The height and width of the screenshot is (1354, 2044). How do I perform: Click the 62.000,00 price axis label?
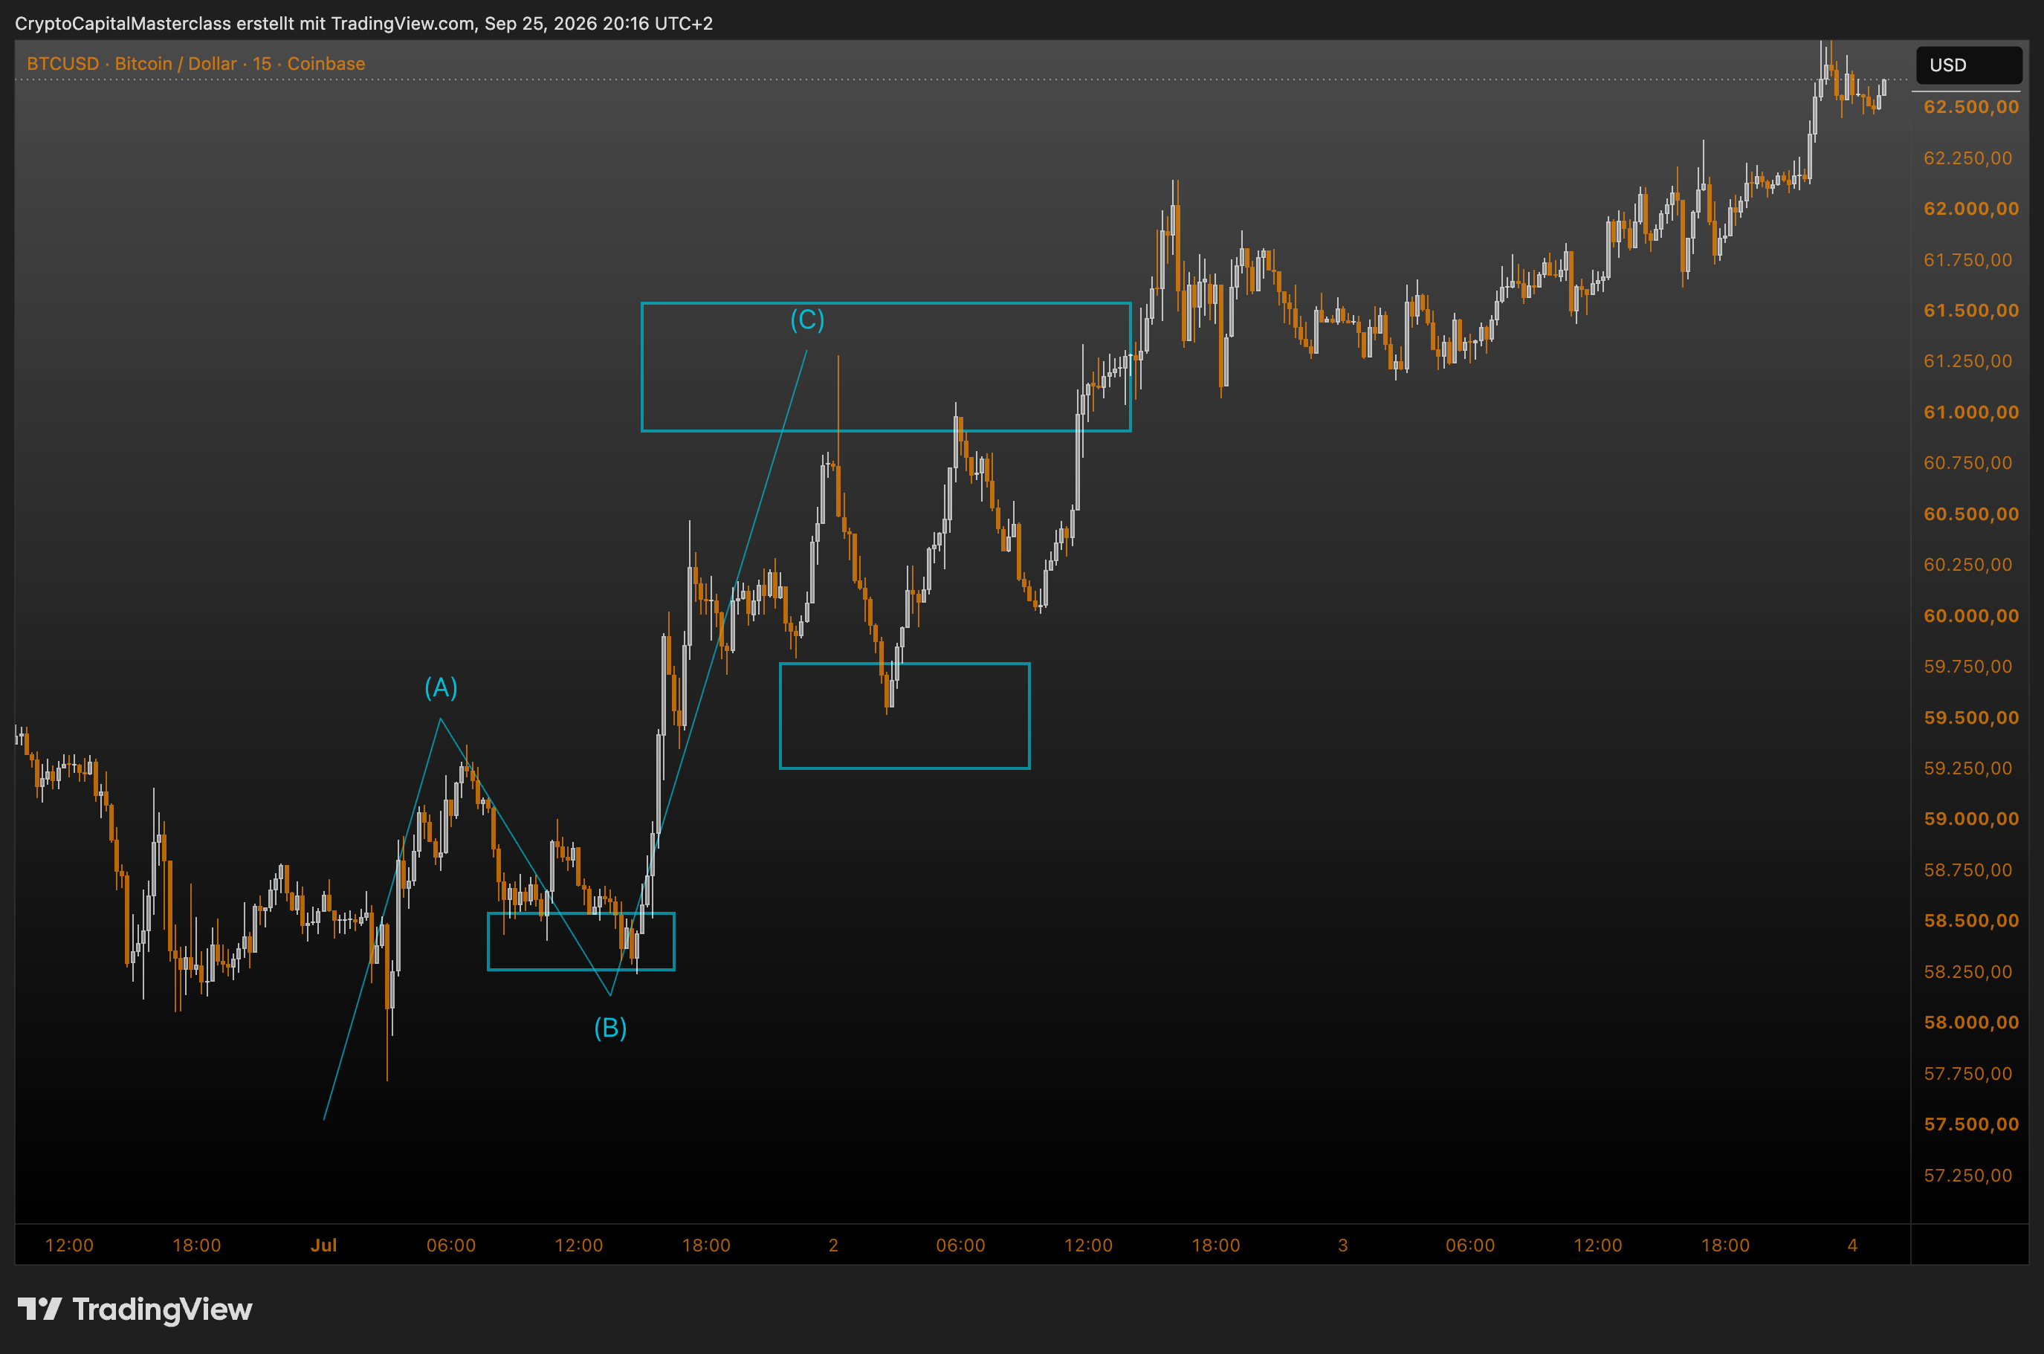[x=1971, y=209]
